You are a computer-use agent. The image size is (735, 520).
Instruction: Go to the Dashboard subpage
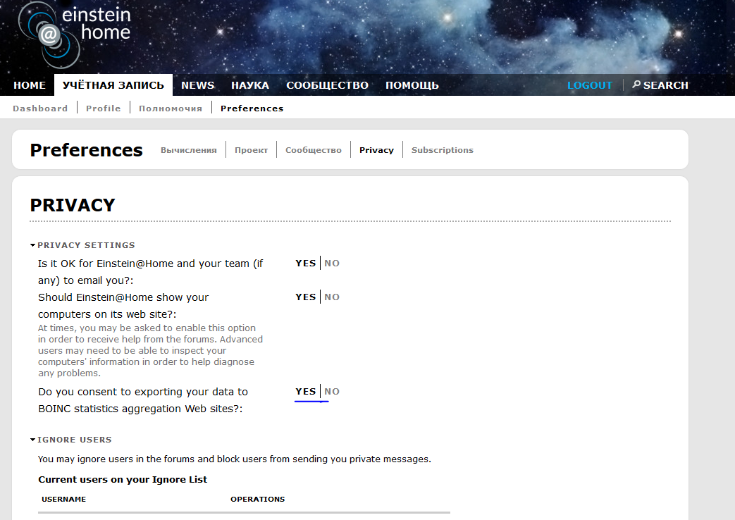coord(40,109)
